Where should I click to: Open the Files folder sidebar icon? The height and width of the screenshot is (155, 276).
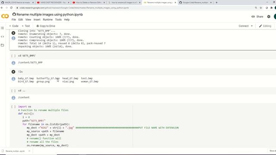(2, 45)
